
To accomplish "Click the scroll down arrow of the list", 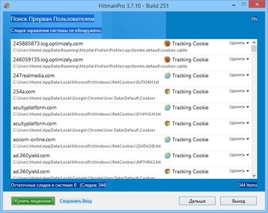I will (254, 176).
